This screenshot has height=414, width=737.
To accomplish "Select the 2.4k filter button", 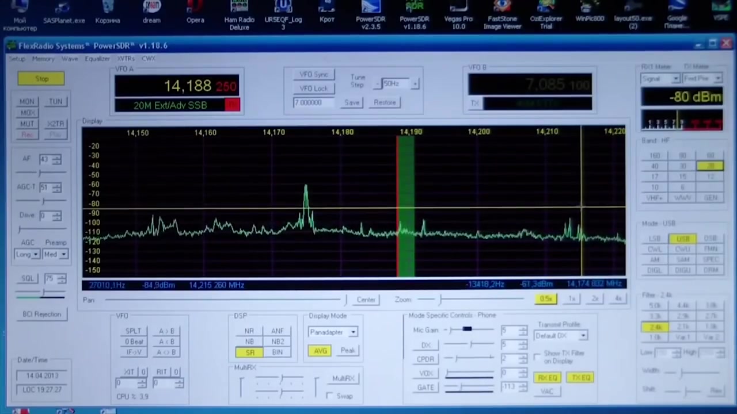I will pyautogui.click(x=655, y=327).
